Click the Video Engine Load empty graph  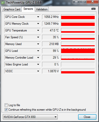[78, 64]
